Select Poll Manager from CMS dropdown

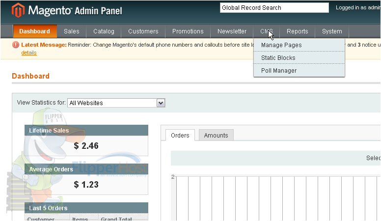(x=299, y=71)
